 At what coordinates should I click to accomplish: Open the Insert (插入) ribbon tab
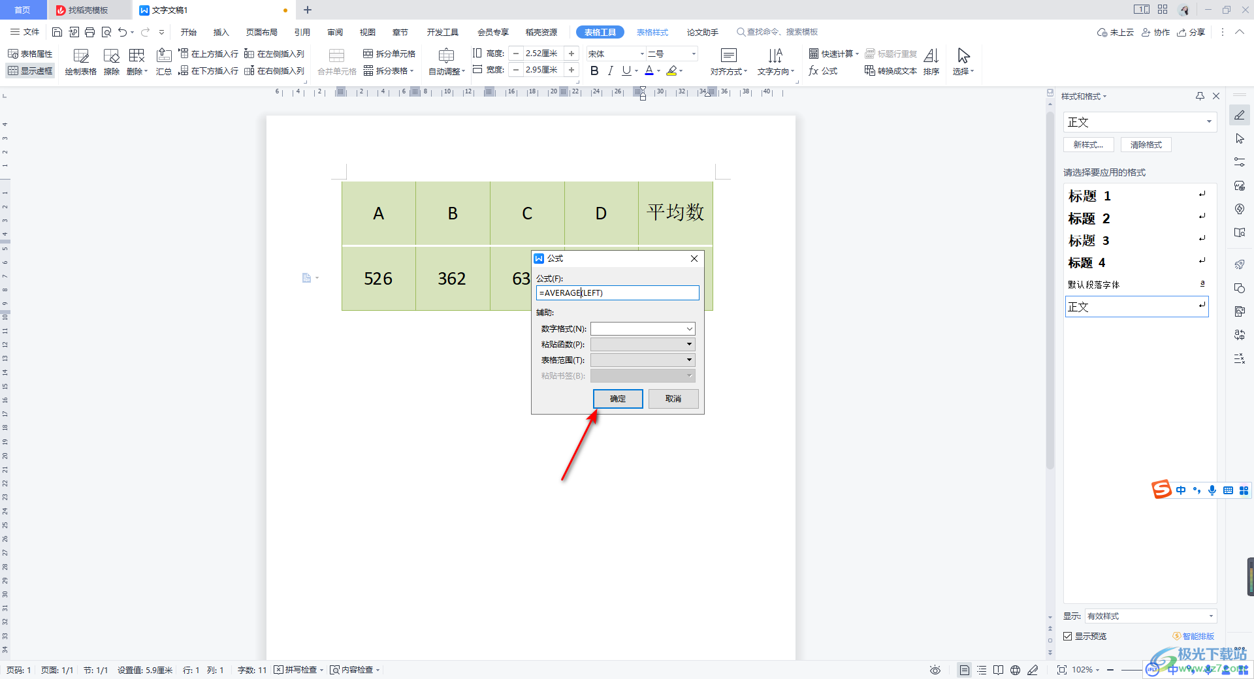tap(221, 32)
